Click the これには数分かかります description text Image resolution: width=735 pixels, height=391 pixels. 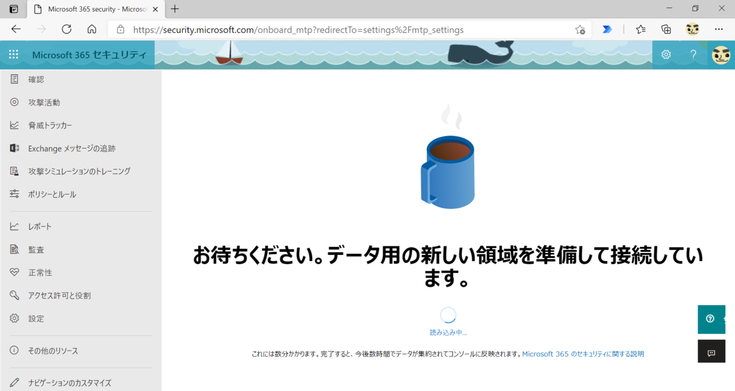point(386,354)
